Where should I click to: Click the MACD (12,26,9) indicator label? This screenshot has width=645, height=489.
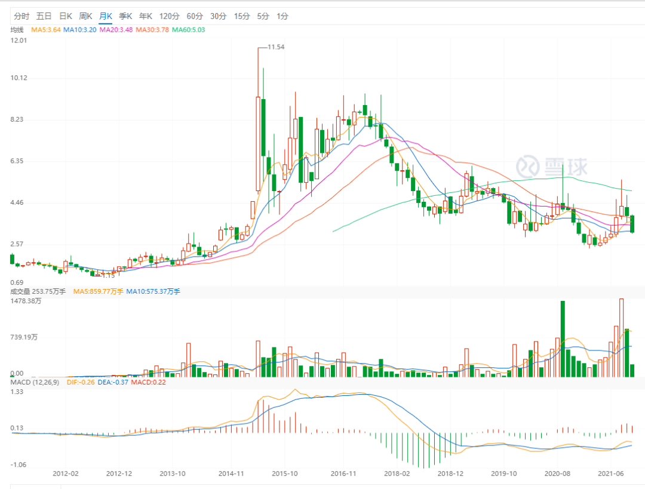pyautogui.click(x=35, y=382)
